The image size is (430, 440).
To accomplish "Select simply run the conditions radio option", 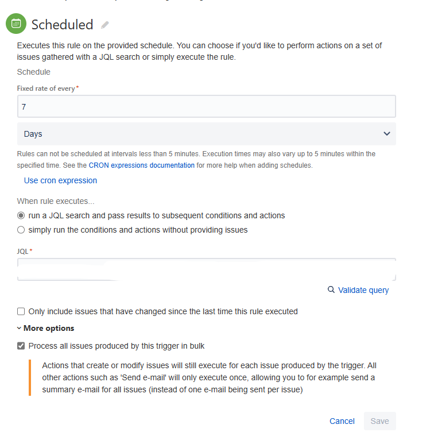I will 21,230.
